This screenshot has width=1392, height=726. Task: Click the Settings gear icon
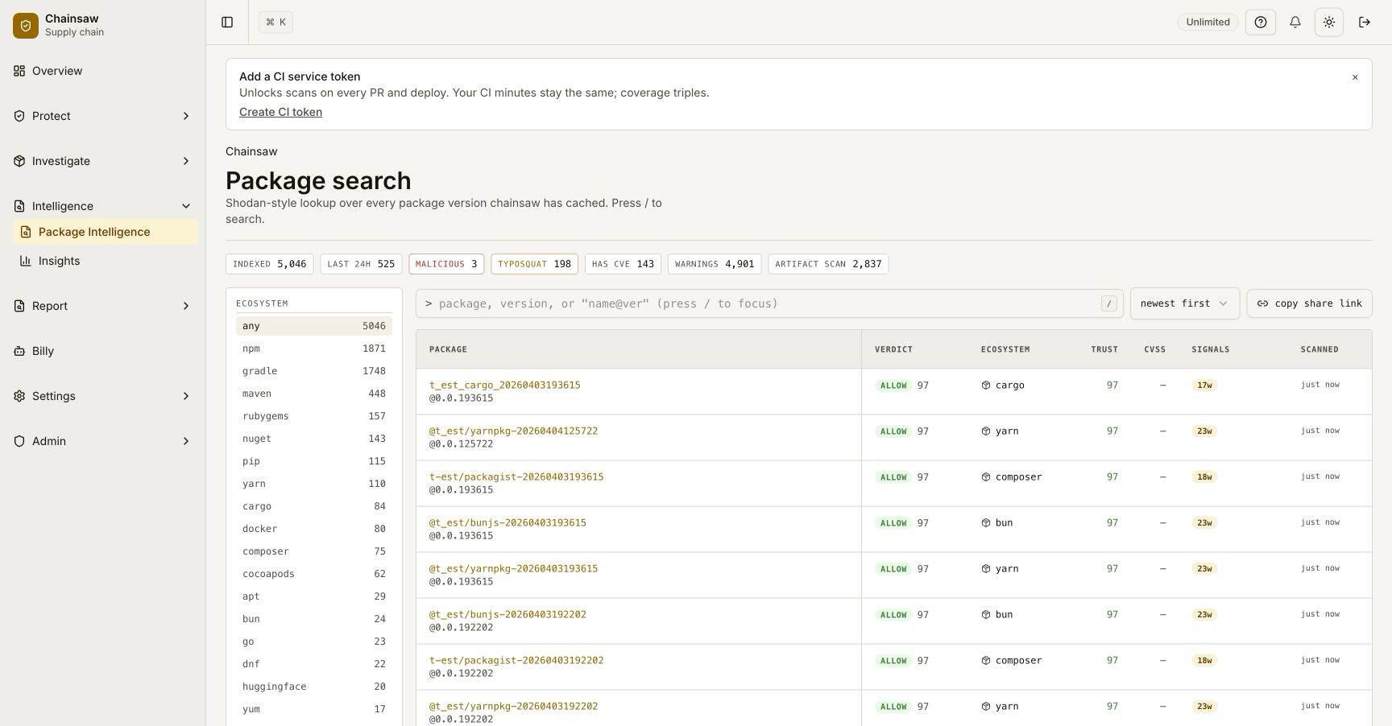pos(19,396)
